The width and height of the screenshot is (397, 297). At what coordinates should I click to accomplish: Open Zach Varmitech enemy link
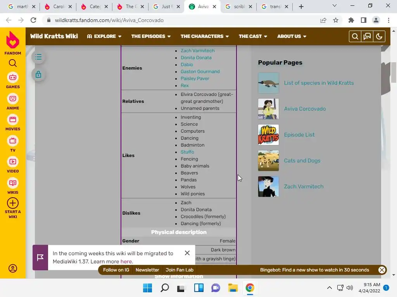(x=197, y=51)
